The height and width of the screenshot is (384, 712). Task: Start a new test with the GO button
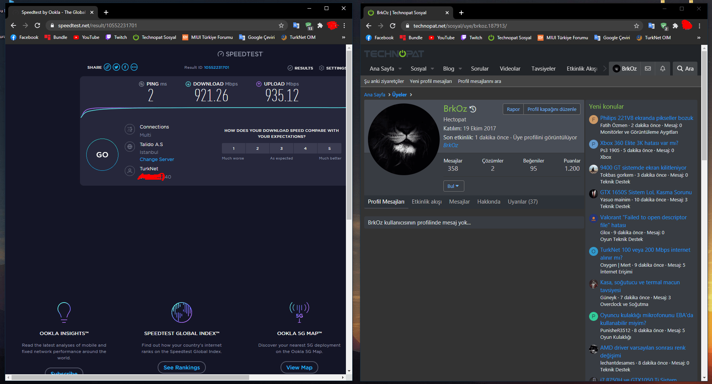pos(102,155)
